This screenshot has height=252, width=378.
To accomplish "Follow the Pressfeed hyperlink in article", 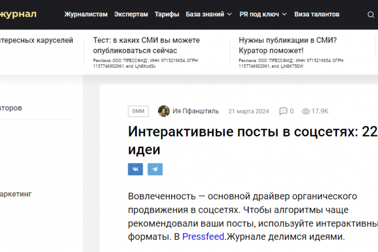I will tap(203, 237).
